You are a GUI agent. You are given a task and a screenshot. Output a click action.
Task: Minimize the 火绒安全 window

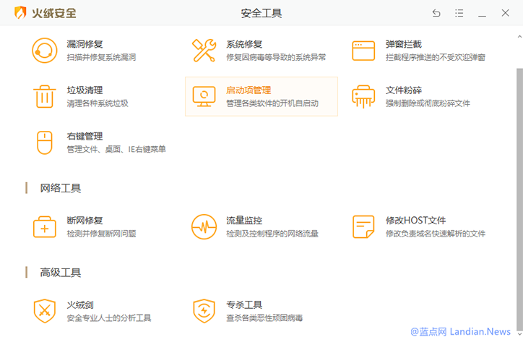[482, 13]
